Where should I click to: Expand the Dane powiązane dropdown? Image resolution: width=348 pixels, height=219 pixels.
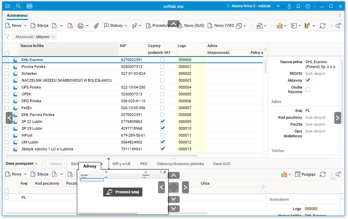click(x=22, y=164)
